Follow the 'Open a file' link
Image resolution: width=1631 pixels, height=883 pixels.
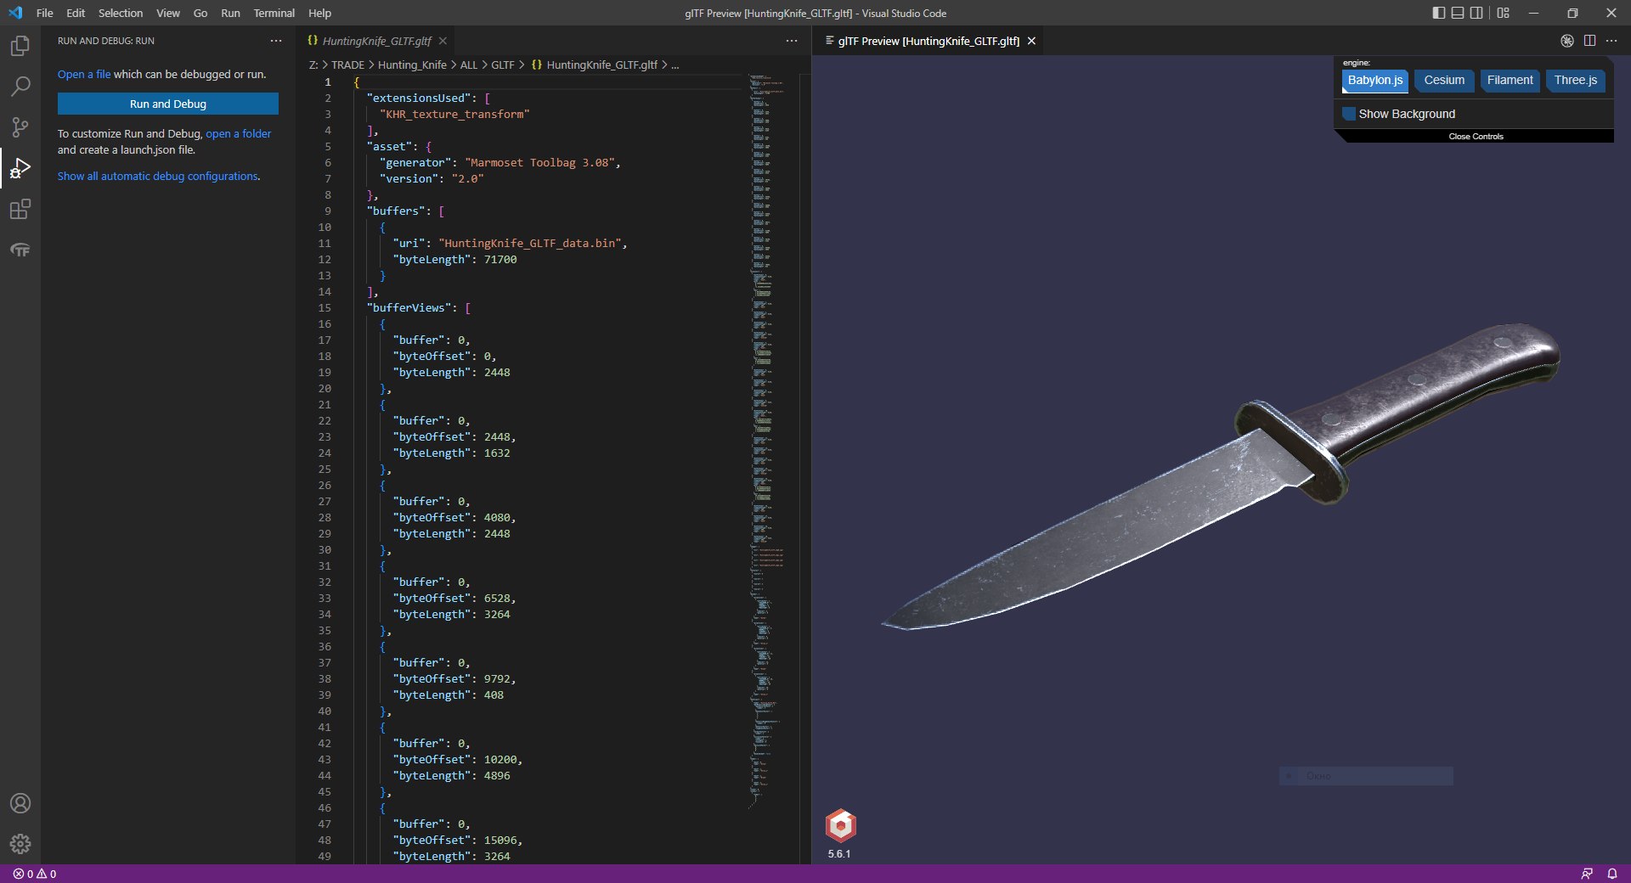click(x=84, y=74)
